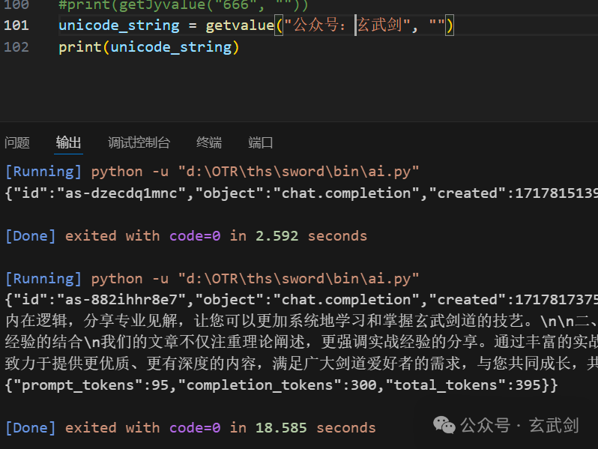Click output line starting with 经验的结合
Screen dimensions: 598x449
301,343
